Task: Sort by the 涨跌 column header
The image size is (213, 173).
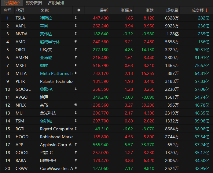Action: (149, 10)
